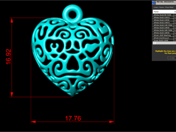Screen dimensions: 176x132
Task: Select the White Gold 18KW row
Action: coord(164,33)
